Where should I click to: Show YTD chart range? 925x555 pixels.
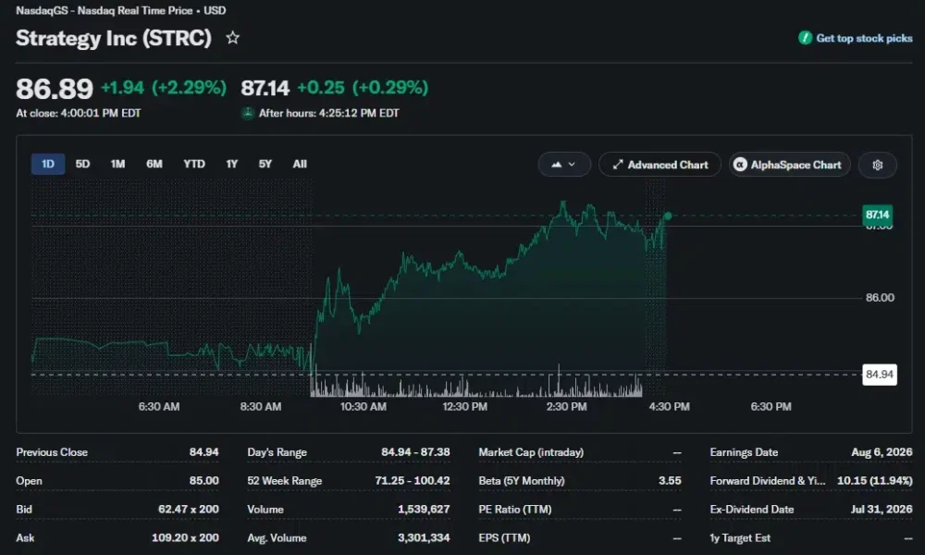coord(194,164)
